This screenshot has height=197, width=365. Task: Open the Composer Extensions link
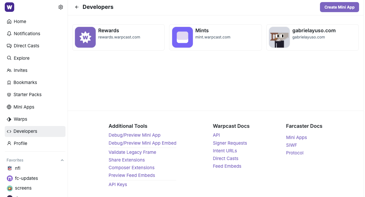pyautogui.click(x=132, y=167)
